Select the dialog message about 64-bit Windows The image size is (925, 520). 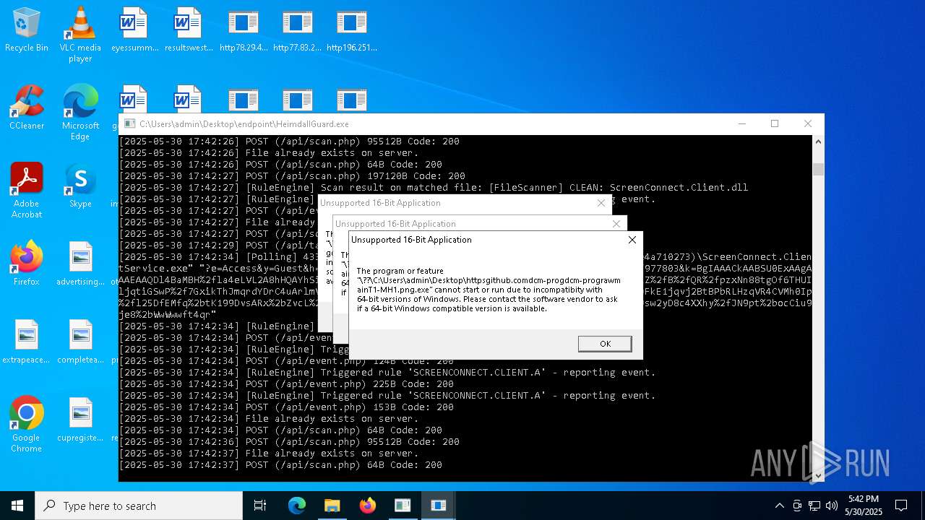coord(489,290)
